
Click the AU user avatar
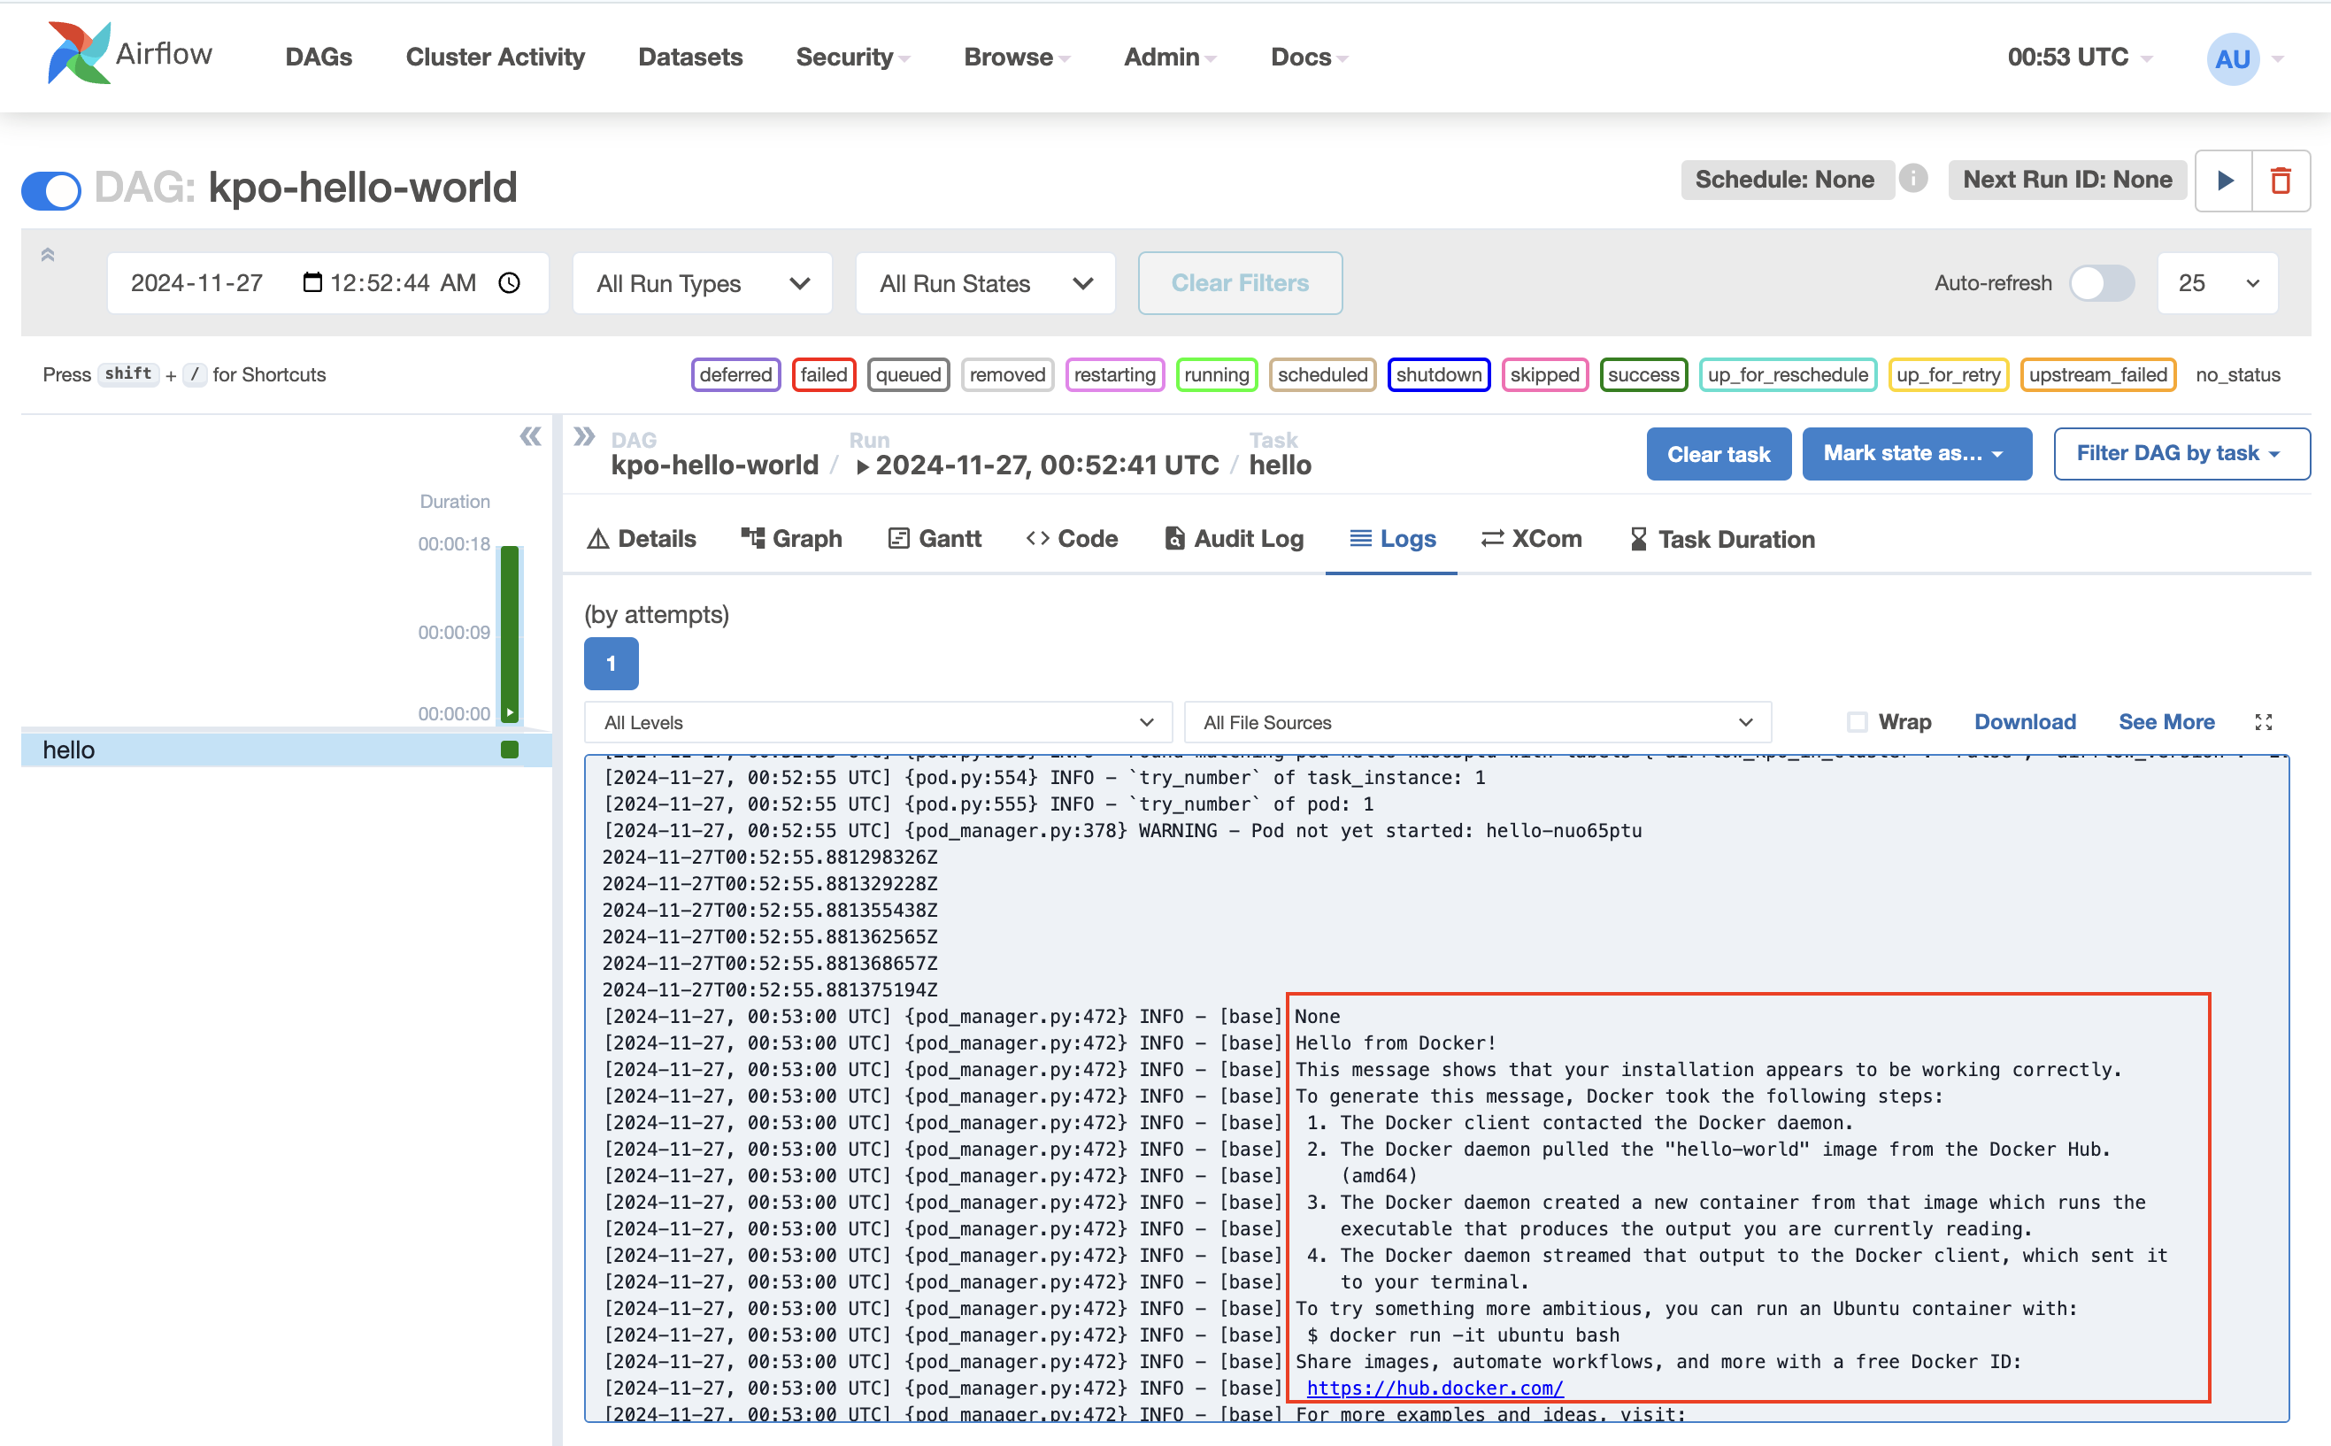[2233, 58]
